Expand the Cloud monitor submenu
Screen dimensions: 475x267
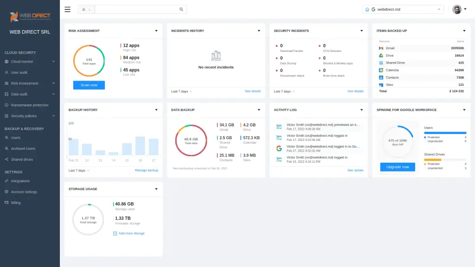pos(53,62)
